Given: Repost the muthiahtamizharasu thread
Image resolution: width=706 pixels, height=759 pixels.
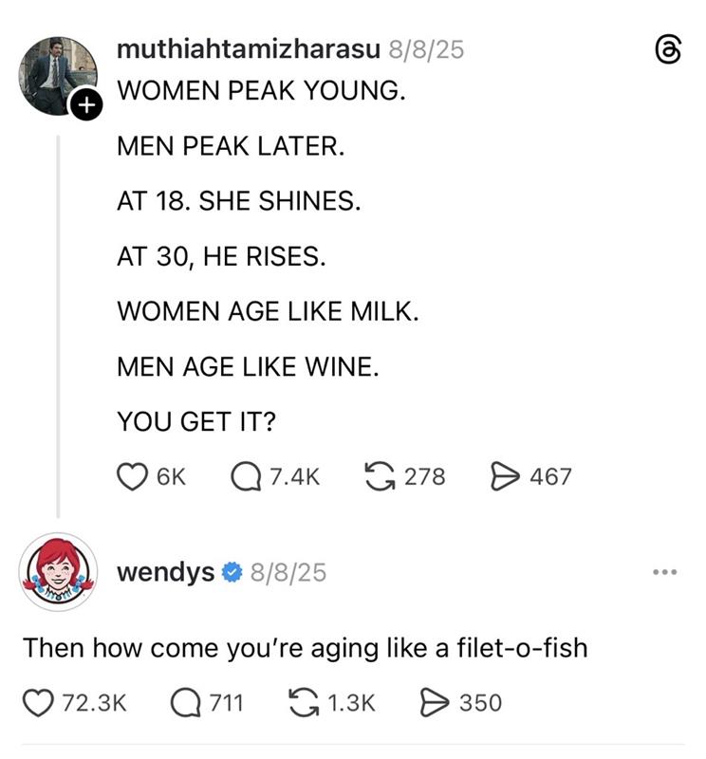Looking at the screenshot, I should [381, 475].
